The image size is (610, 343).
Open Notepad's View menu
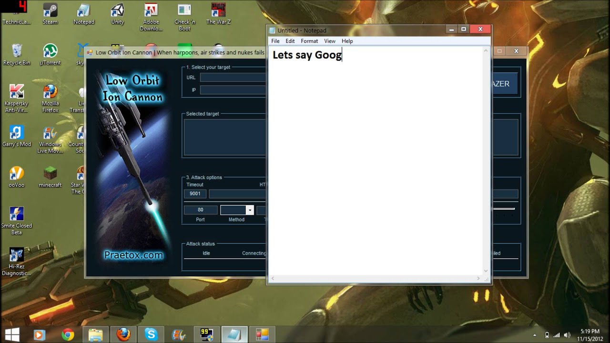(330, 41)
